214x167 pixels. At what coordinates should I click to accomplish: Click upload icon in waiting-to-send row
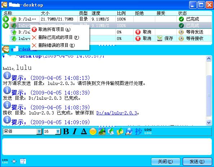coord(14,32)
